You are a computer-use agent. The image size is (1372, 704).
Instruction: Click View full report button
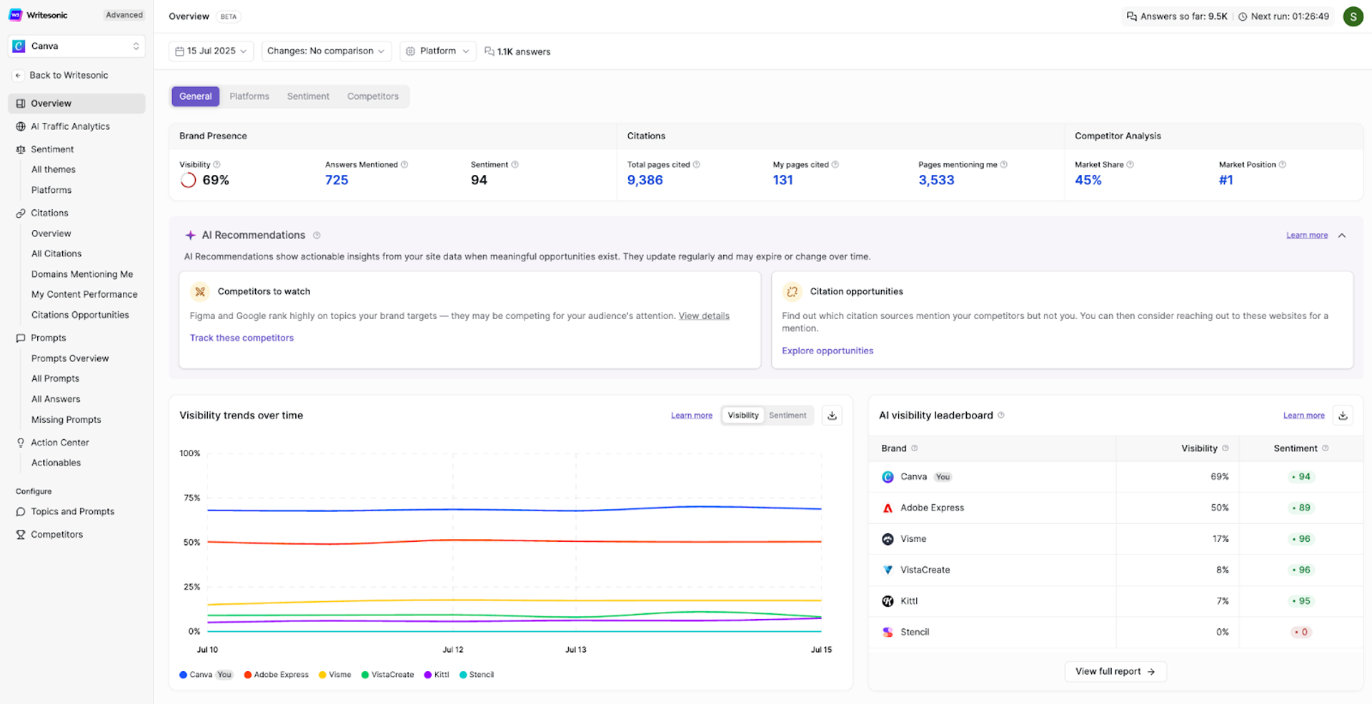coord(1115,672)
